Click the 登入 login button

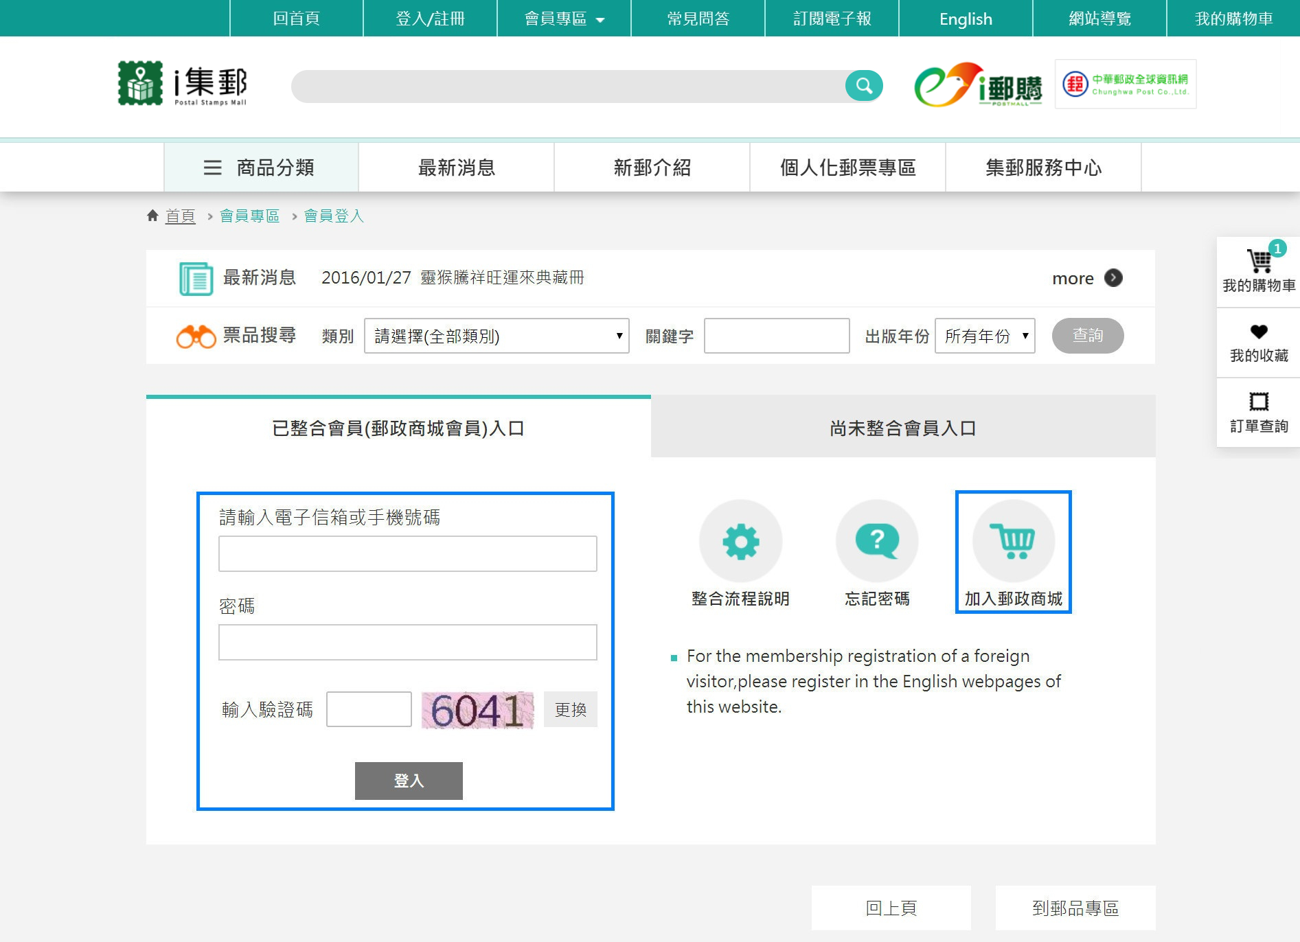[408, 781]
